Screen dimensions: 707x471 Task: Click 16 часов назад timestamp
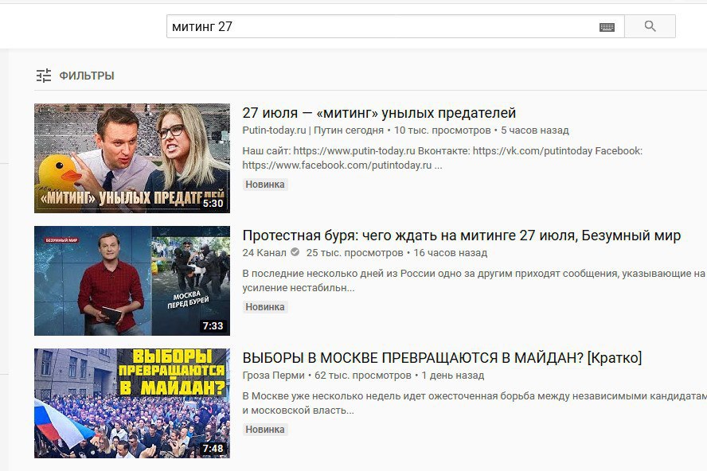point(451,253)
